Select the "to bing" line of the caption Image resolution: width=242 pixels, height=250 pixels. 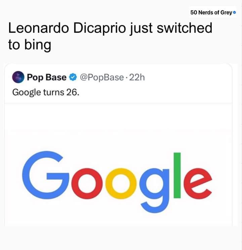[x=30, y=45]
